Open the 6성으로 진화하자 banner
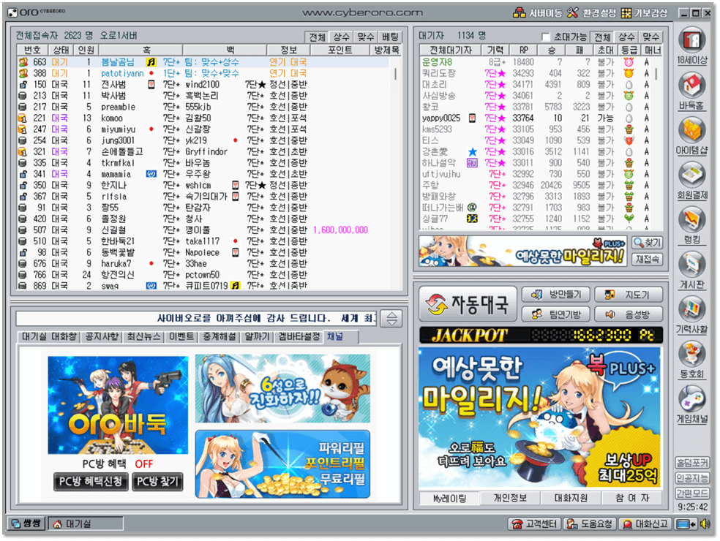Image resolution: width=720 pixels, height=541 pixels. coord(282,389)
